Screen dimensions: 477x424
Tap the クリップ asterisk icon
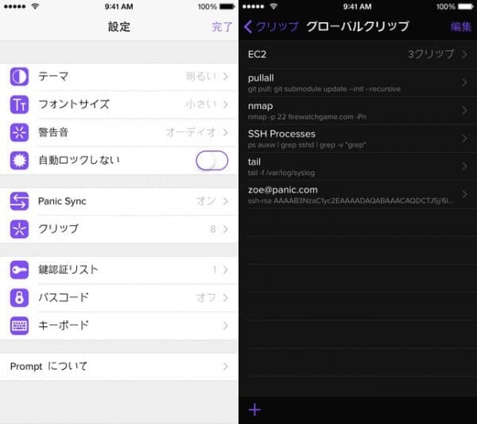click(x=19, y=229)
